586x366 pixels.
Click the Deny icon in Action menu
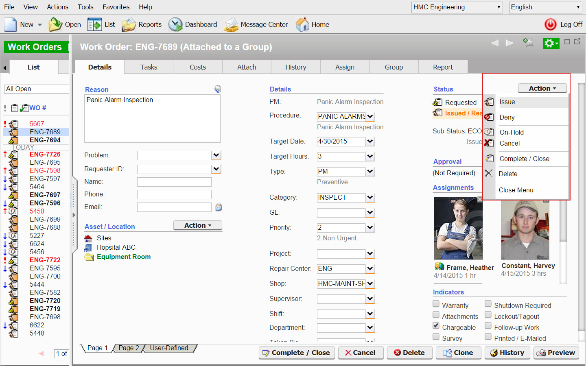coord(489,117)
